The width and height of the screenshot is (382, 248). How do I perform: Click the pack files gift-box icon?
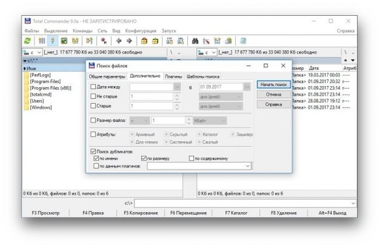coord(144,41)
